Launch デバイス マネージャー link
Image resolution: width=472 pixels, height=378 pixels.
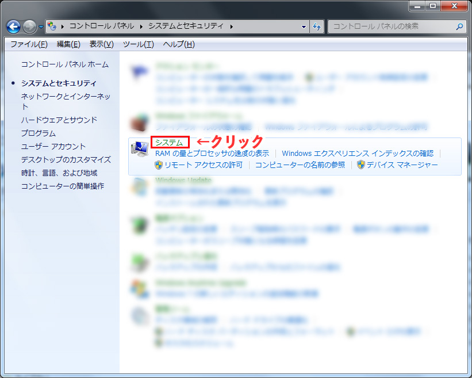coord(402,165)
